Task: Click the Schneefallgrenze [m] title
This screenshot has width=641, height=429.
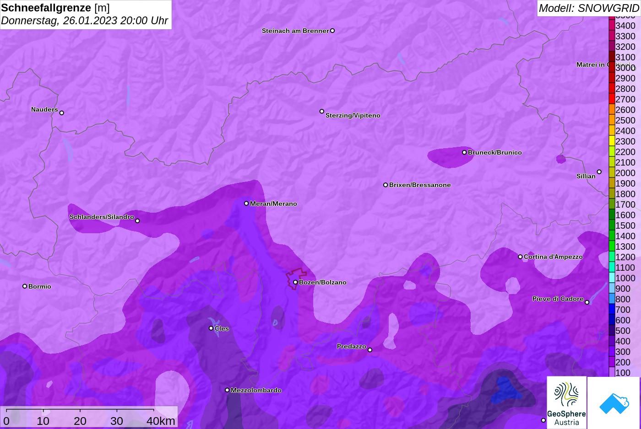Action: [x=55, y=8]
